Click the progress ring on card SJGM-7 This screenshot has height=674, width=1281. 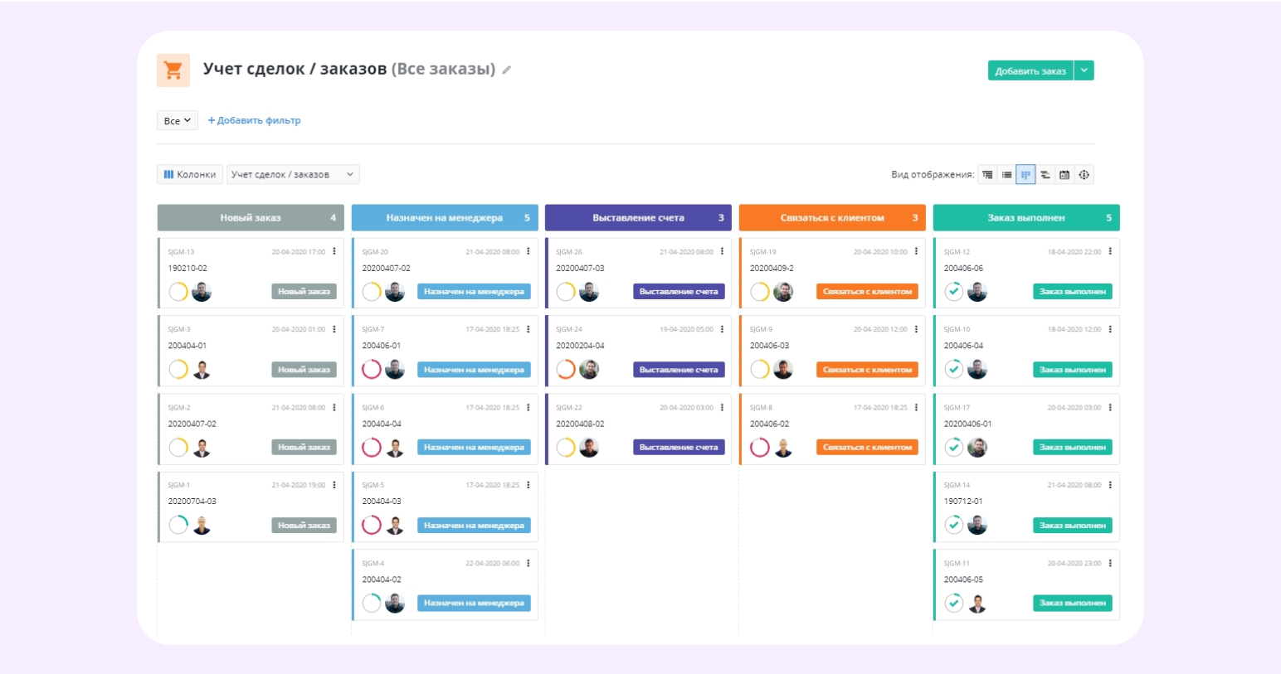click(372, 370)
